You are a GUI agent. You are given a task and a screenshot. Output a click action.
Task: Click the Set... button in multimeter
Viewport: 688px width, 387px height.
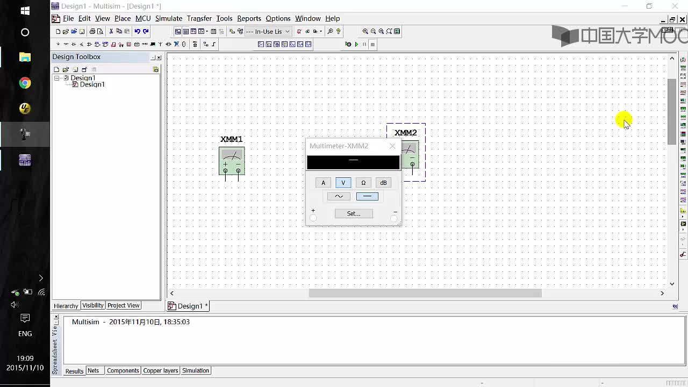(354, 213)
